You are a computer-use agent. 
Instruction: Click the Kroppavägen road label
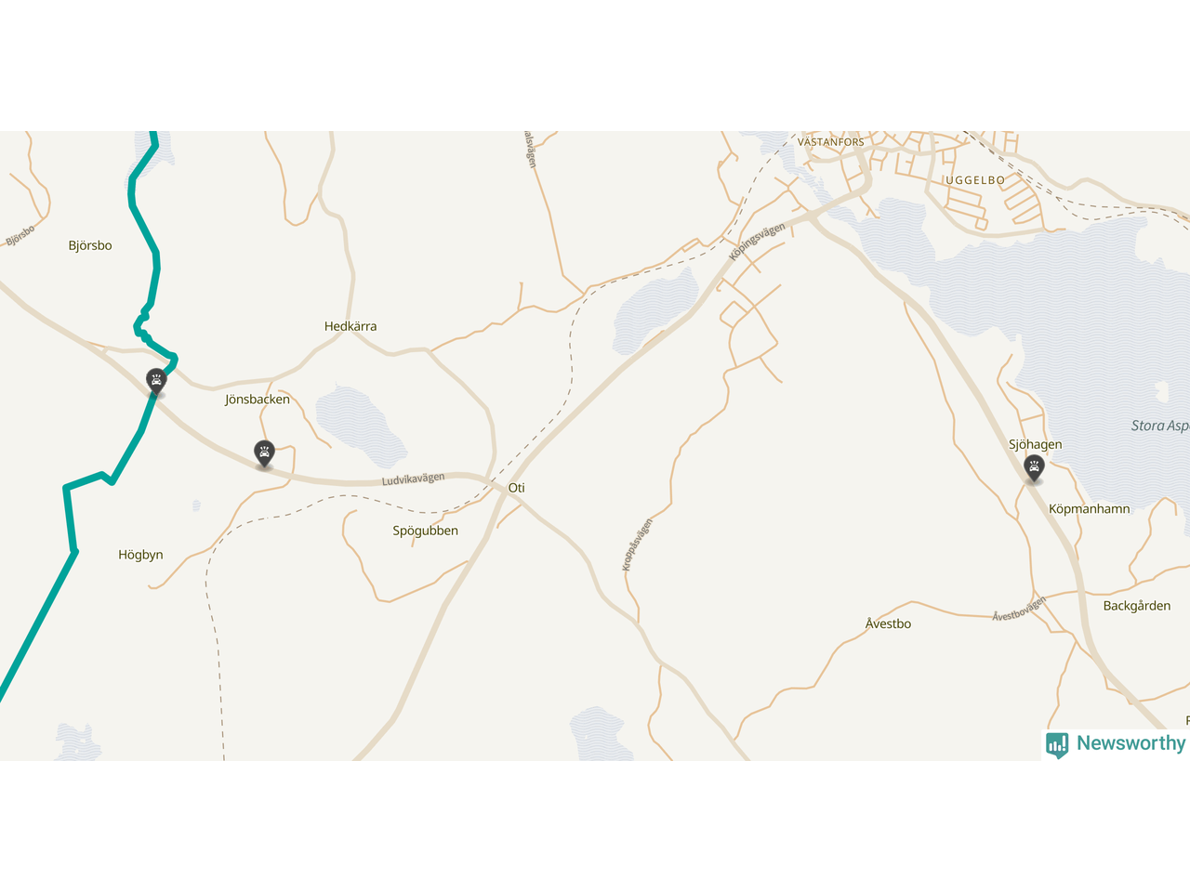(x=637, y=544)
